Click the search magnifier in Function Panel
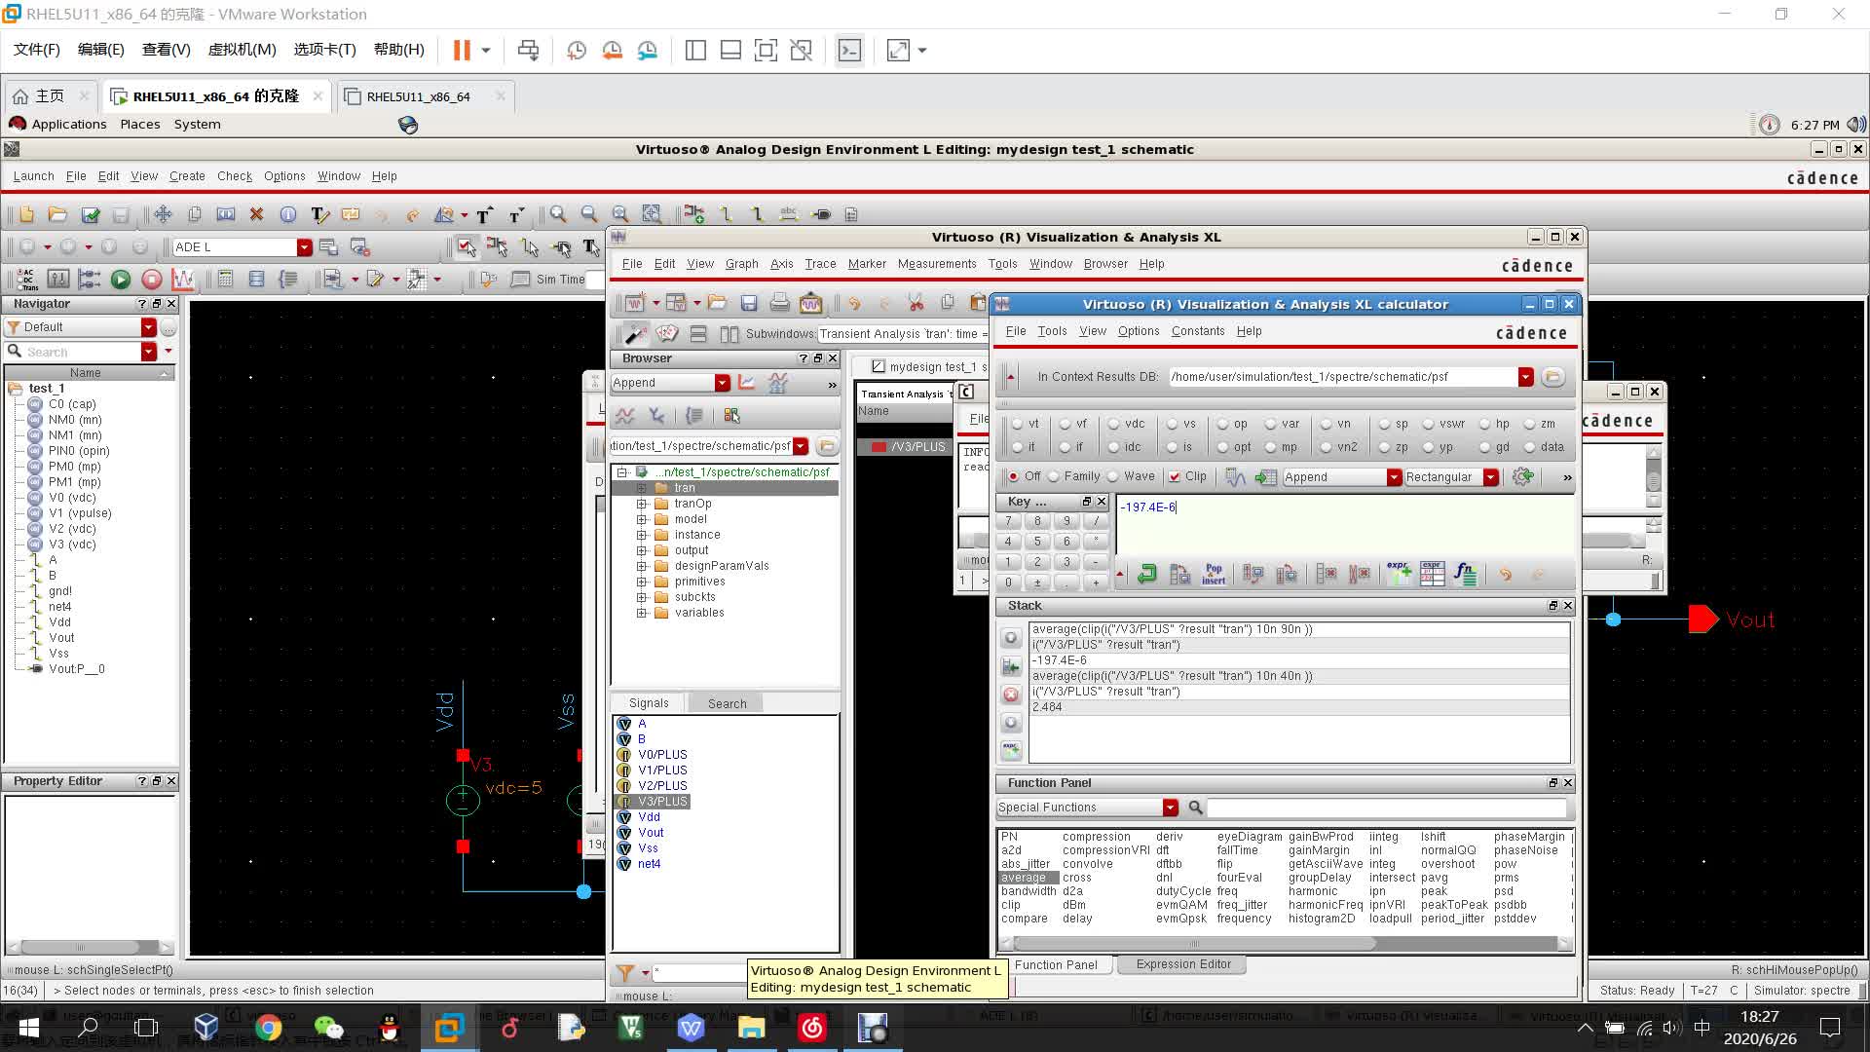Screen dimensions: 1870x1052 1195,808
